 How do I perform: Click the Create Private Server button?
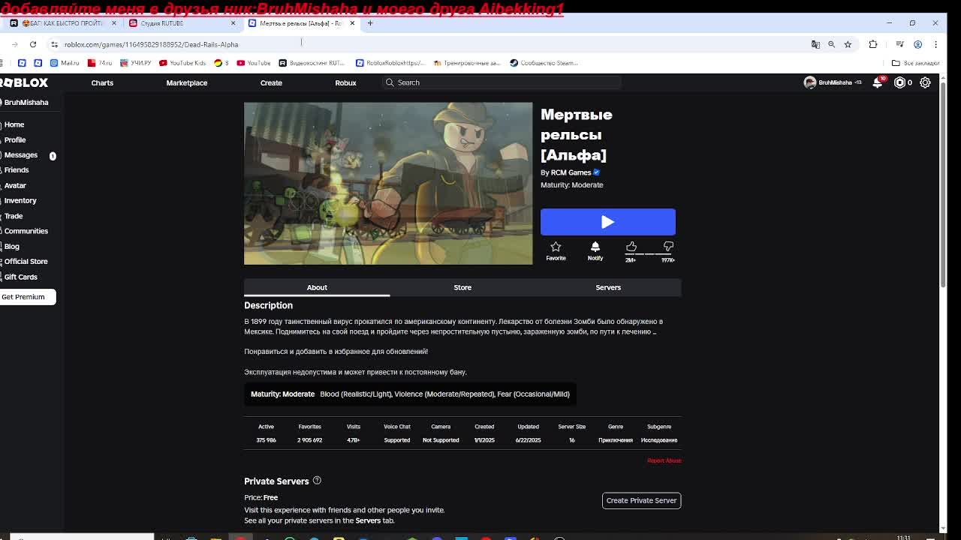point(641,500)
